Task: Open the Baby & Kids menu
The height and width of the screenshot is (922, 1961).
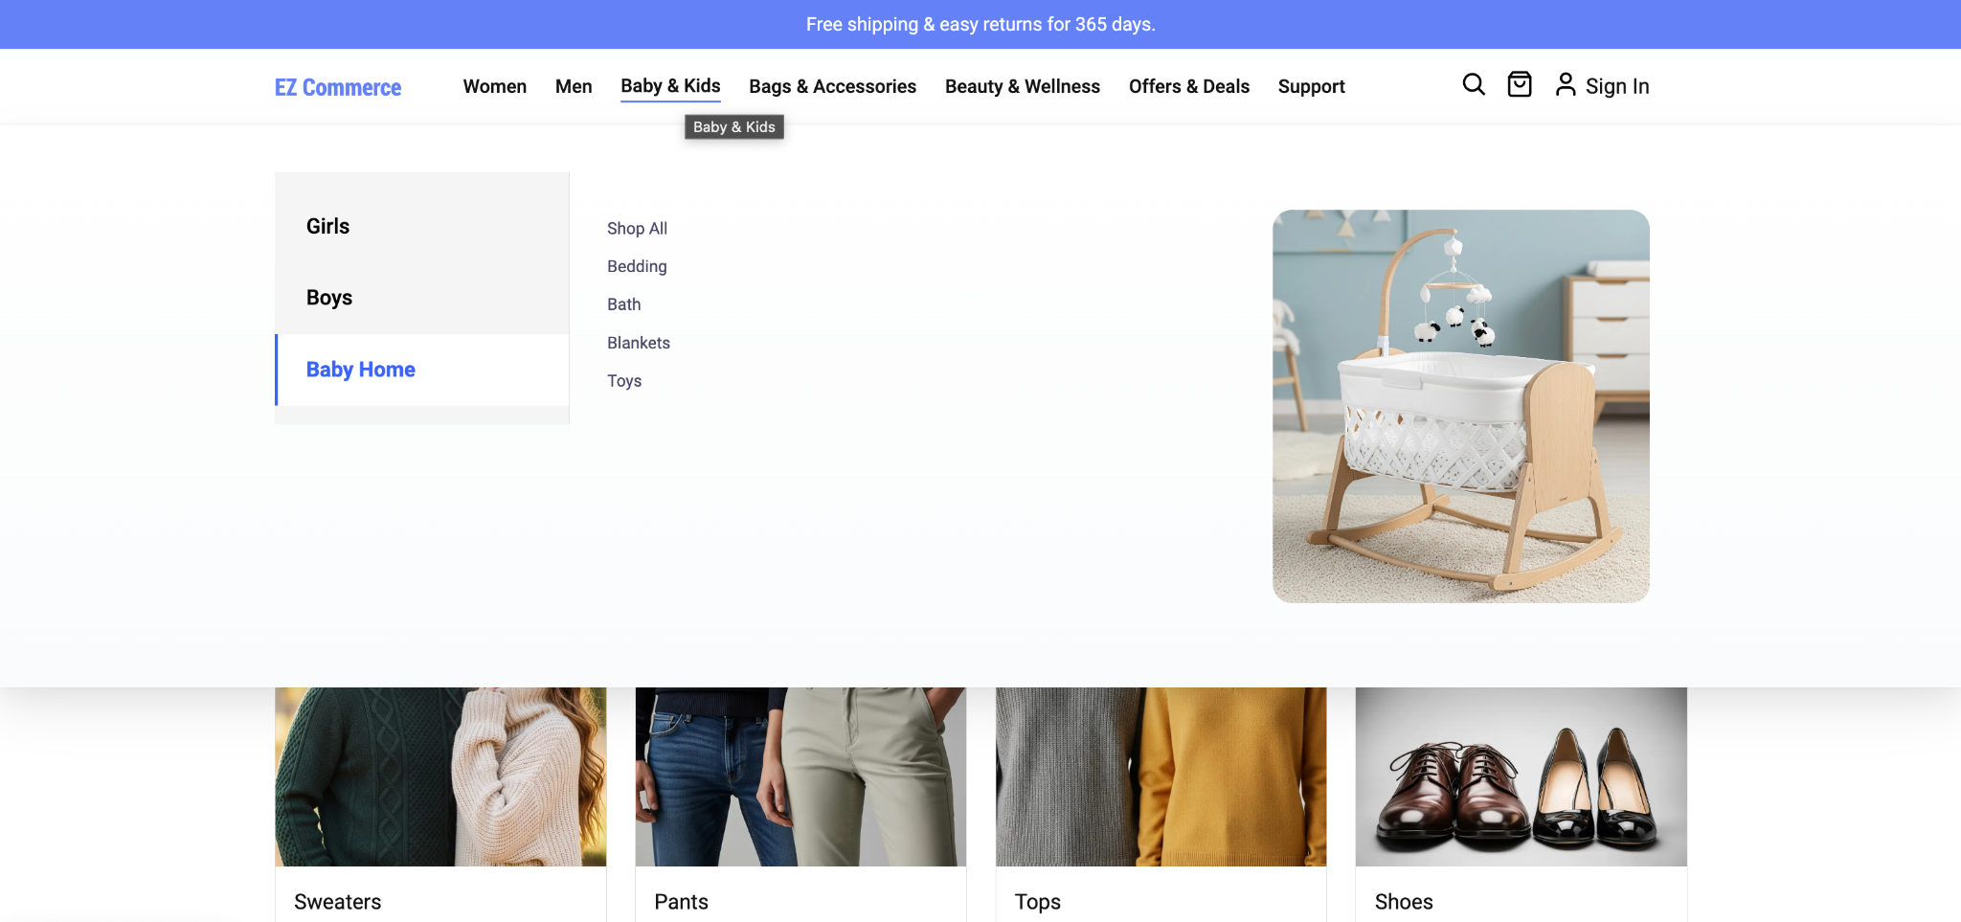Action: tap(669, 86)
